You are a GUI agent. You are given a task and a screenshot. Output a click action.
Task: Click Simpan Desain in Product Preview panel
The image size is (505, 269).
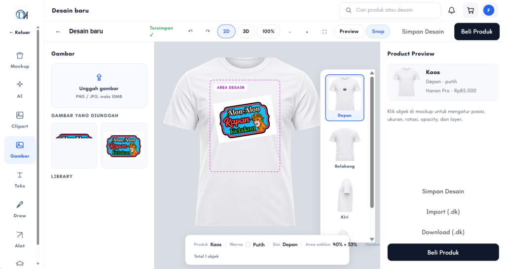[x=443, y=191]
